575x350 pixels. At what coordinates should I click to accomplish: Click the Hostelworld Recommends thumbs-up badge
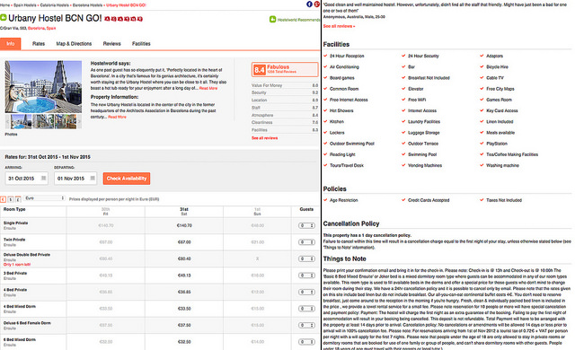click(272, 19)
